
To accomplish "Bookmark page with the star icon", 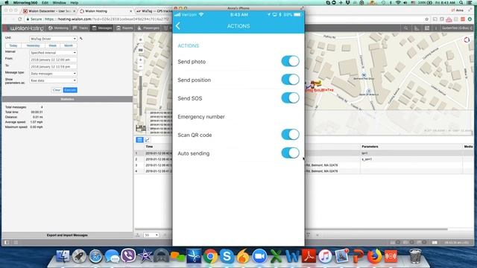I will [x=426, y=19].
